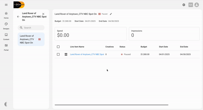Click Paused status text in table row
This screenshot has width=203, height=110.
pyautogui.click(x=127, y=54)
